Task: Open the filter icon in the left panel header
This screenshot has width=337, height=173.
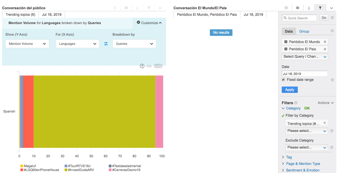Action: (149, 8)
